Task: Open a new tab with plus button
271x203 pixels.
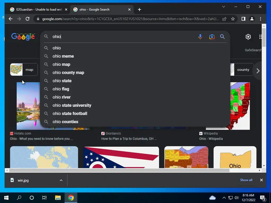Action: coord(139,10)
